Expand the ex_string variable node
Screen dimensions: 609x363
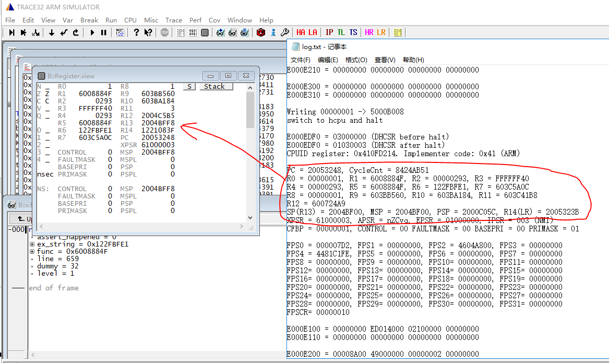pyautogui.click(x=32, y=244)
